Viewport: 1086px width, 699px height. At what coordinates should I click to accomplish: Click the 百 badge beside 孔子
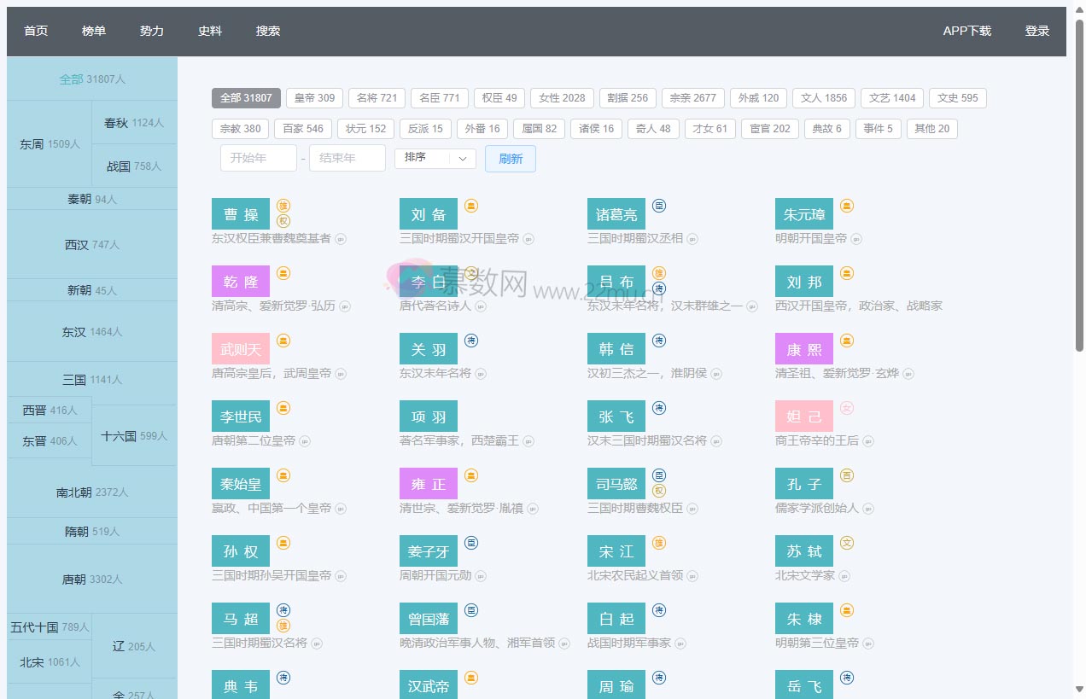847,475
